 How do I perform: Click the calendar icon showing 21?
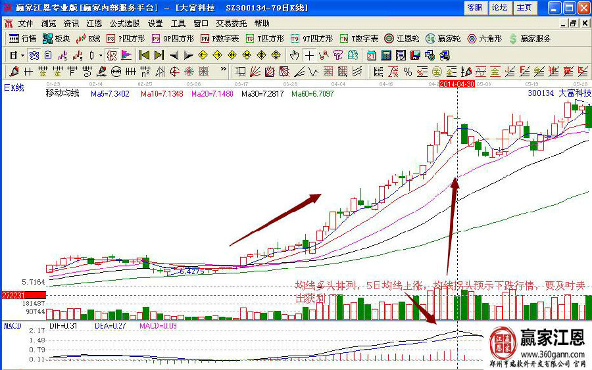pos(371,55)
